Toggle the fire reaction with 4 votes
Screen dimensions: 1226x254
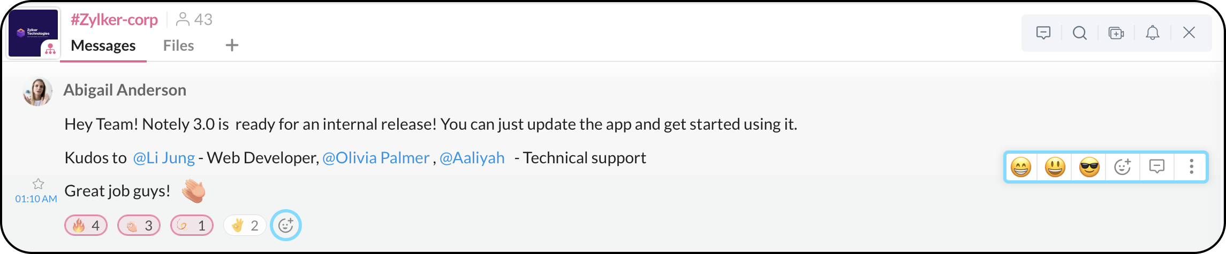tap(86, 226)
